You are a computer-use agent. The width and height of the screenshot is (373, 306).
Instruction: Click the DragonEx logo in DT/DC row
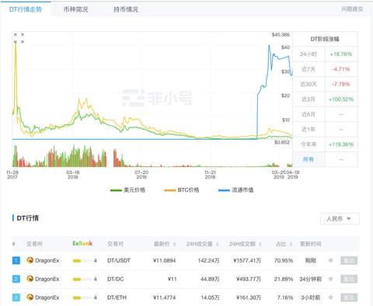[30, 279]
